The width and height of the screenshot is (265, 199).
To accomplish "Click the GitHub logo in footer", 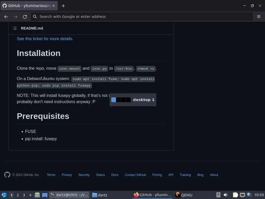I will click(x=7, y=175).
